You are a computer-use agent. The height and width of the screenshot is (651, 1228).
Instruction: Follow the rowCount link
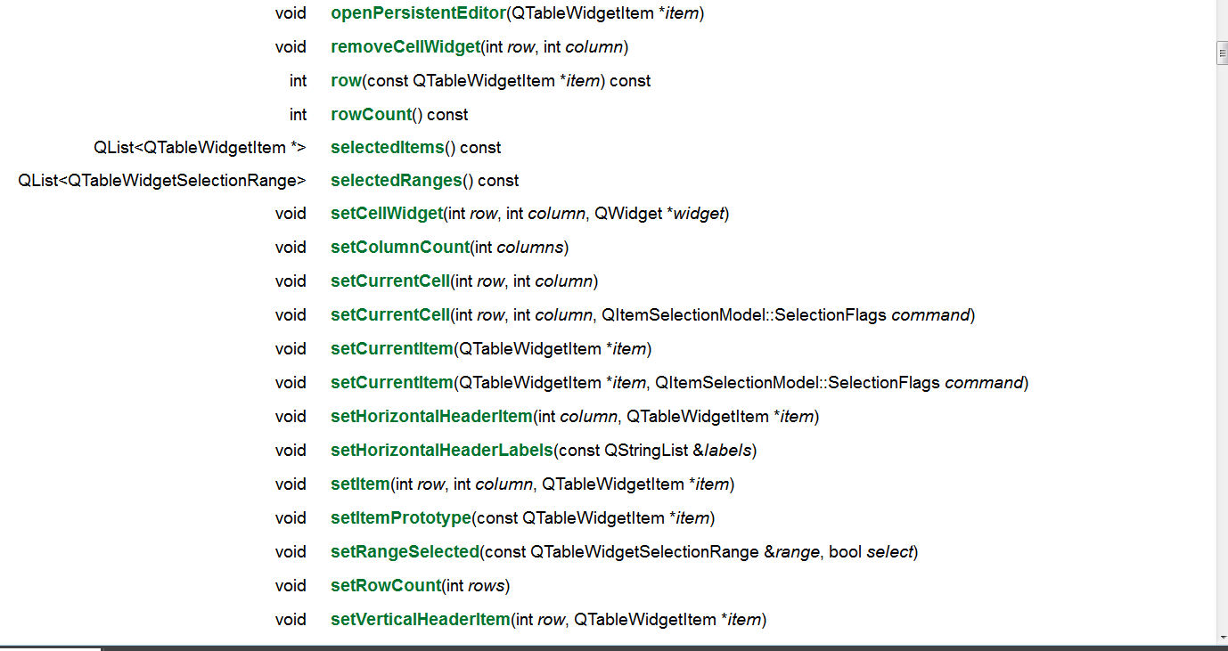371,114
